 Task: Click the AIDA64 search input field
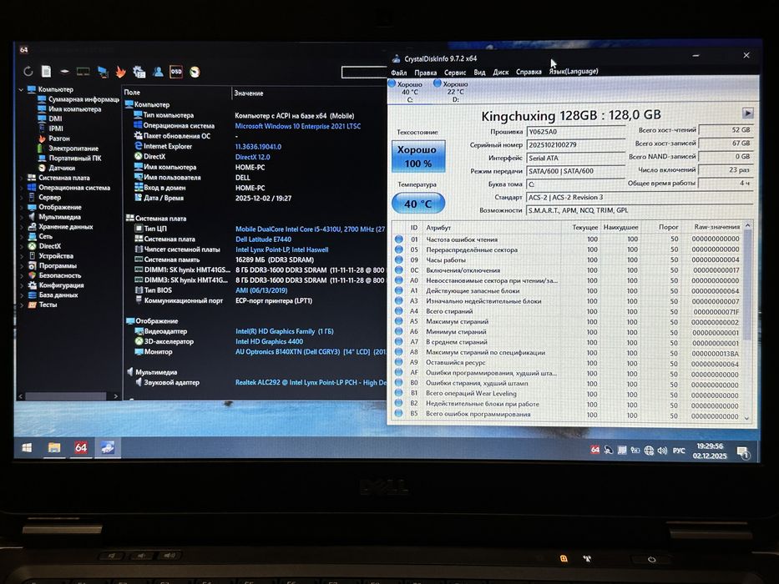(x=364, y=73)
